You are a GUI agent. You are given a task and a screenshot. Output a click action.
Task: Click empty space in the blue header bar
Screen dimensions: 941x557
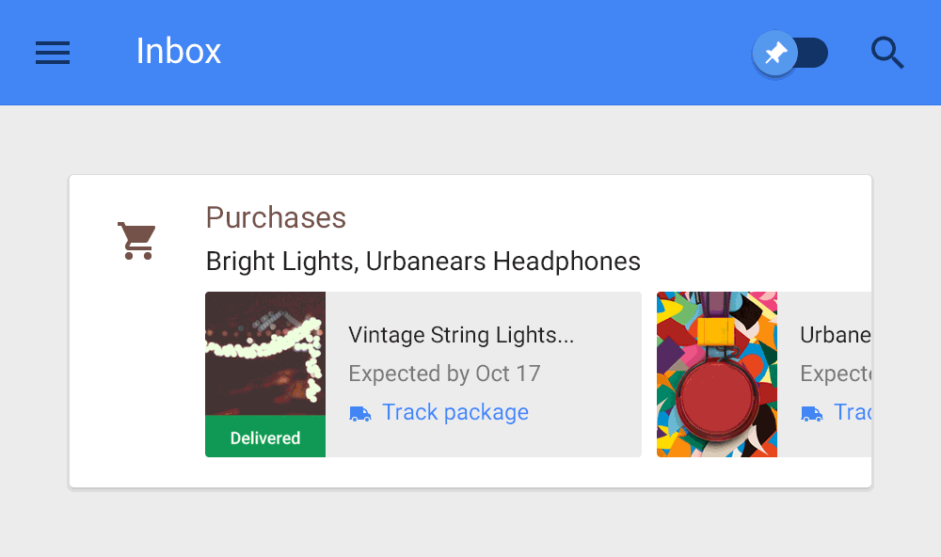pyautogui.click(x=489, y=53)
